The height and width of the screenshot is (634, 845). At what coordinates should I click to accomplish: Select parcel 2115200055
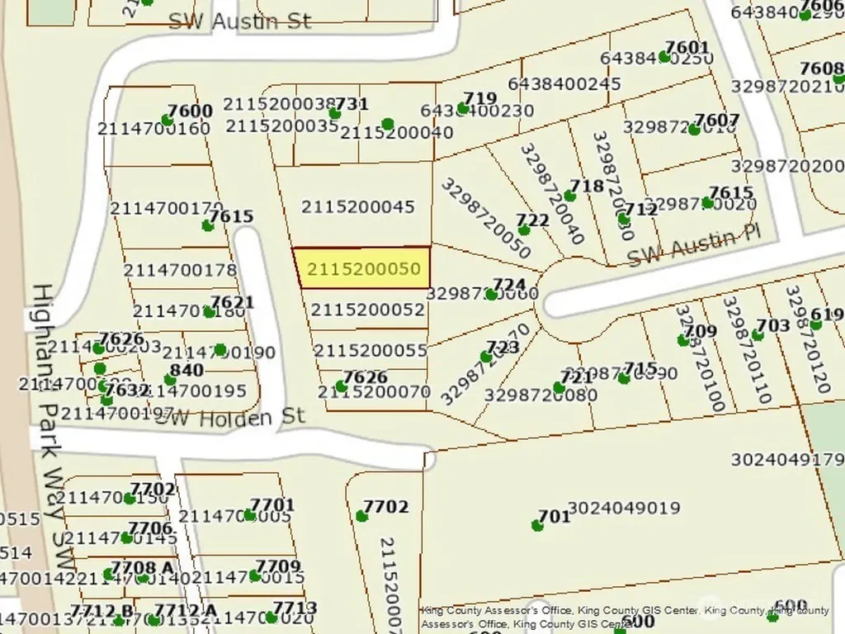coord(371,350)
